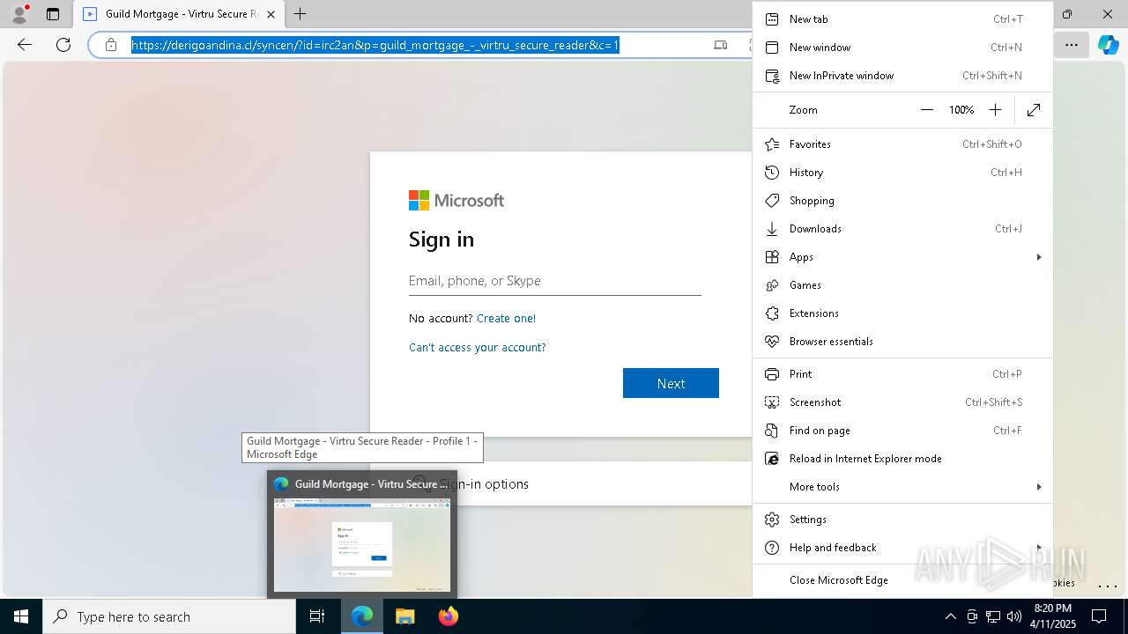This screenshot has height=634, width=1128.
Task: Click the address bar URL
Action: [x=375, y=45]
